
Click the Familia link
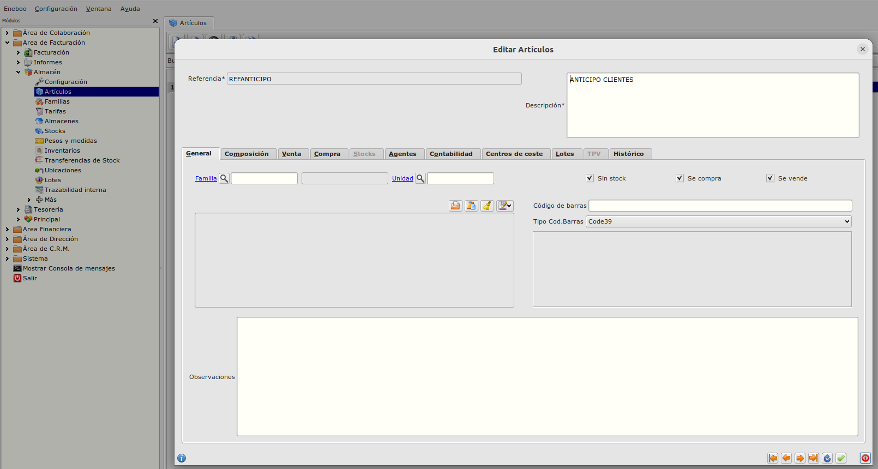click(206, 178)
